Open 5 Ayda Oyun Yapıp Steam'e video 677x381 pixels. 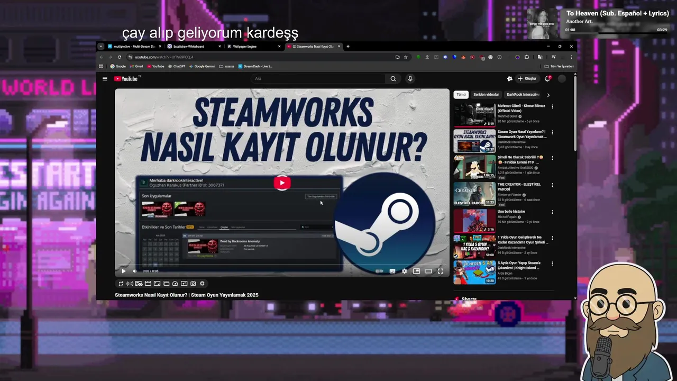point(474,273)
